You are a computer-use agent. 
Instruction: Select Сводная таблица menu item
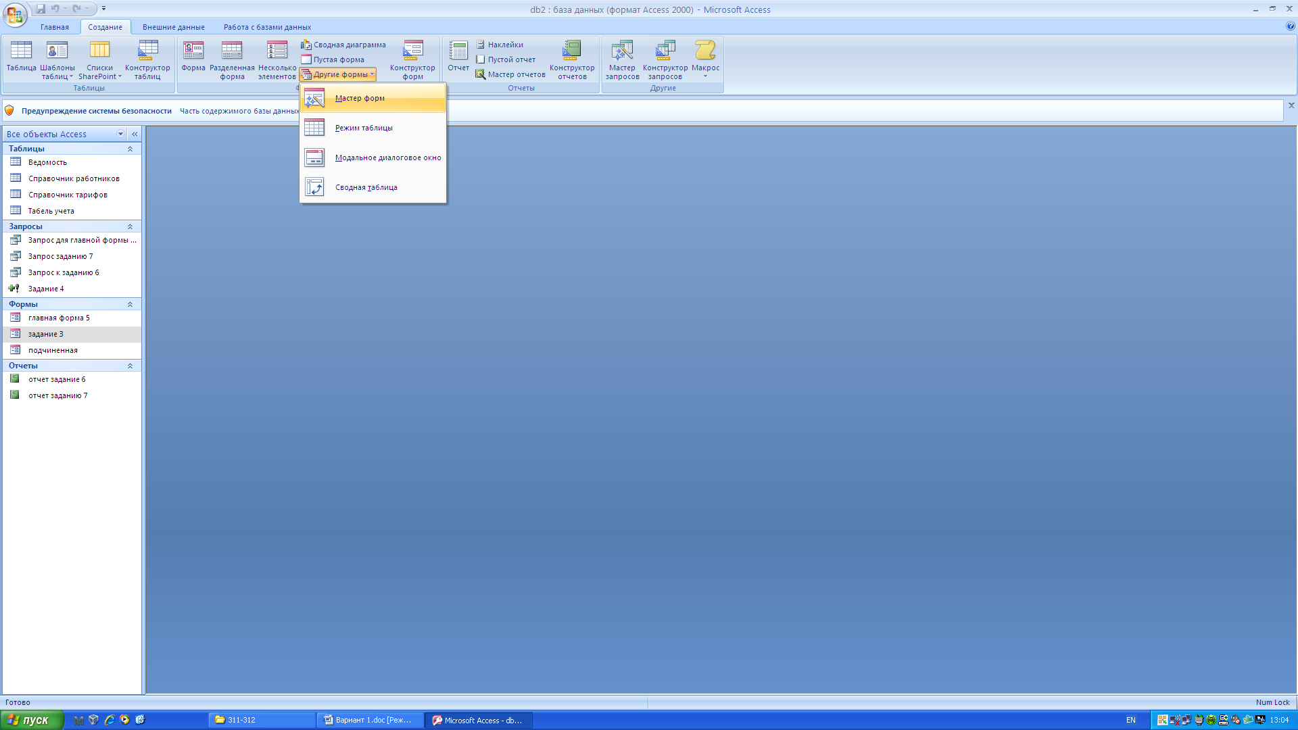click(x=373, y=187)
